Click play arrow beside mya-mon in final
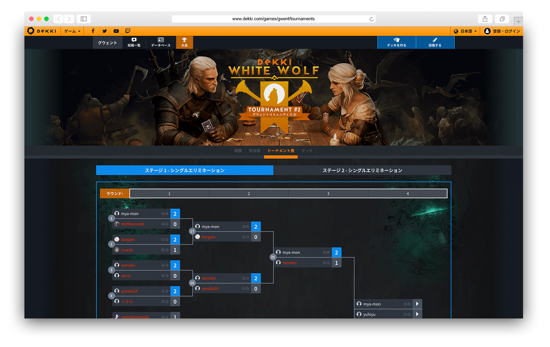 pyautogui.click(x=417, y=304)
